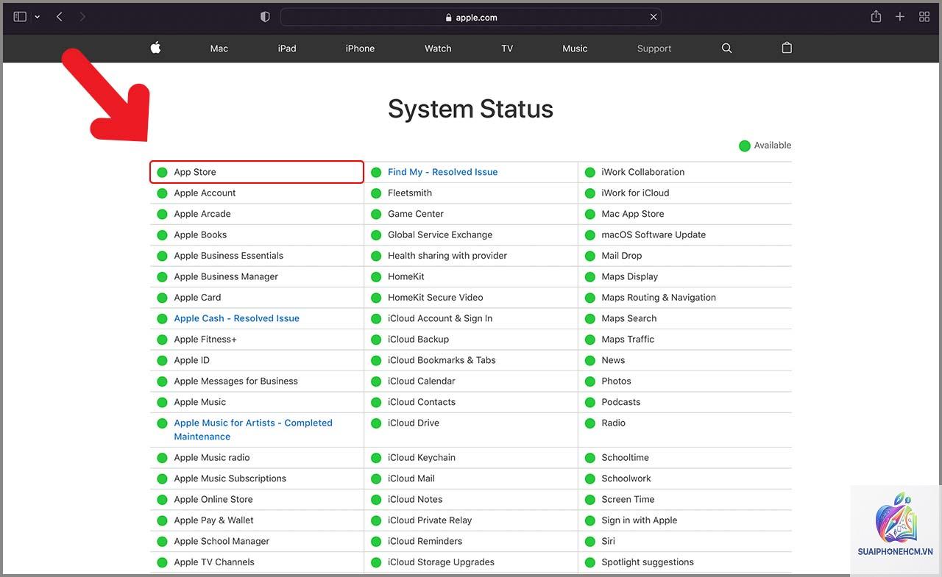Click the Apple Pay & Wallet entry
This screenshot has width=942, height=577.
pyautogui.click(x=213, y=520)
